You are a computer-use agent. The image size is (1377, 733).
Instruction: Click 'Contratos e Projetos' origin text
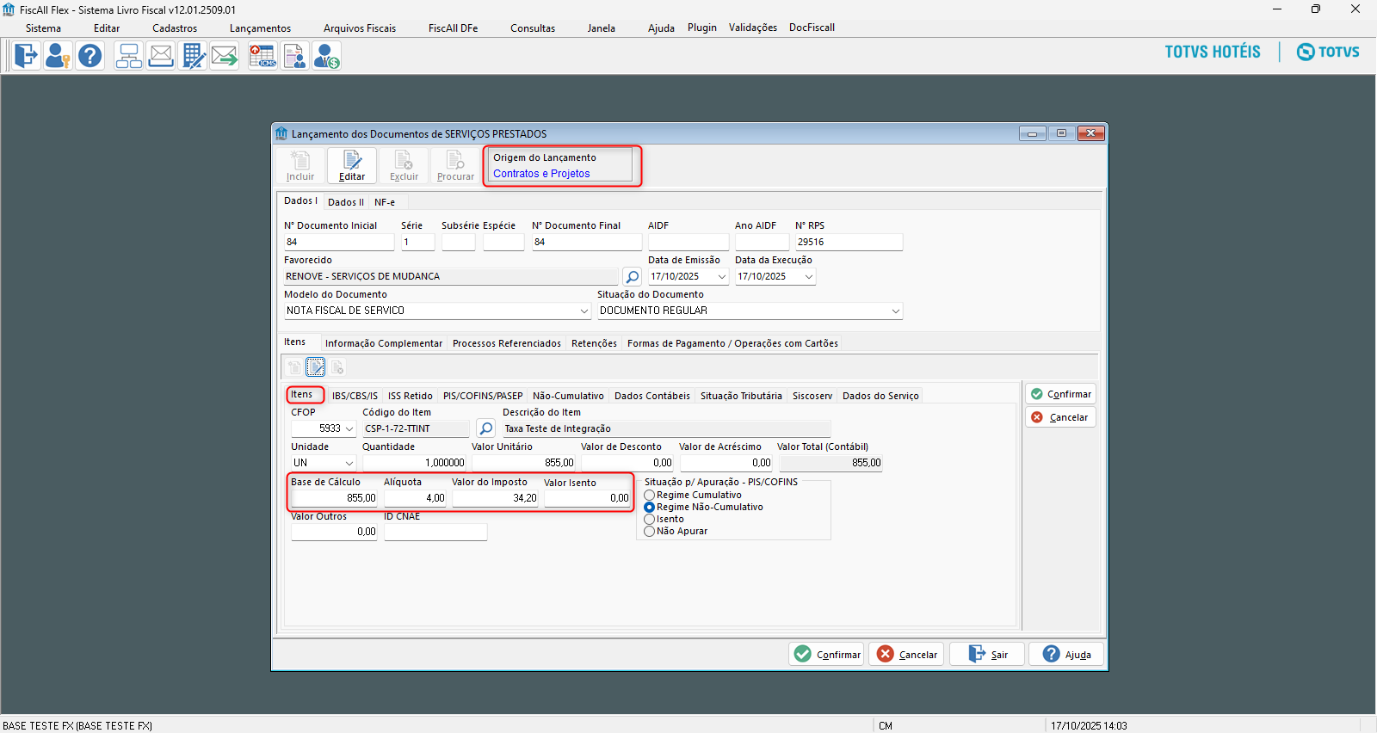(x=541, y=174)
